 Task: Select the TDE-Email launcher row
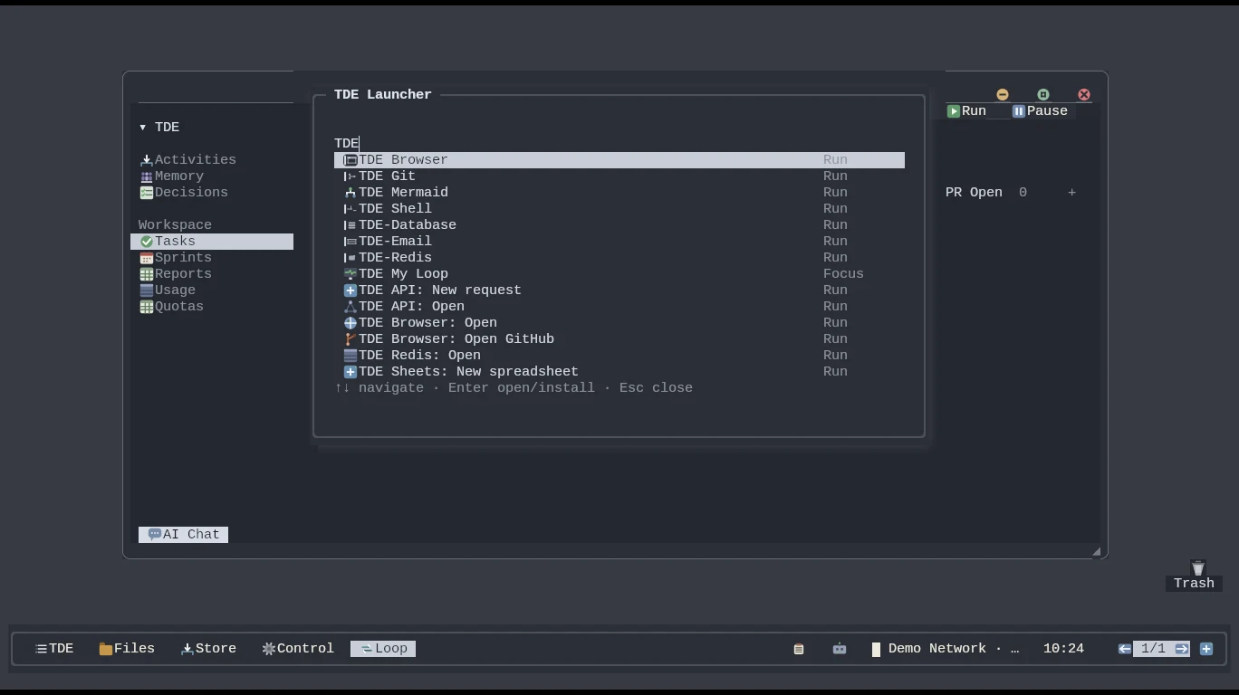[619, 242]
